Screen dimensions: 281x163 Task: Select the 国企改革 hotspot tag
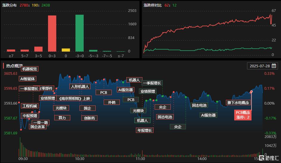[38, 127]
